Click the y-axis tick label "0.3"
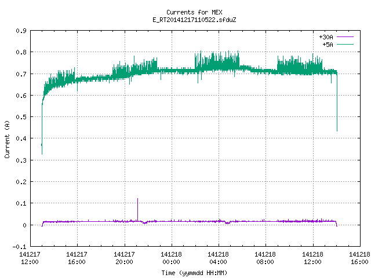 click(21, 160)
